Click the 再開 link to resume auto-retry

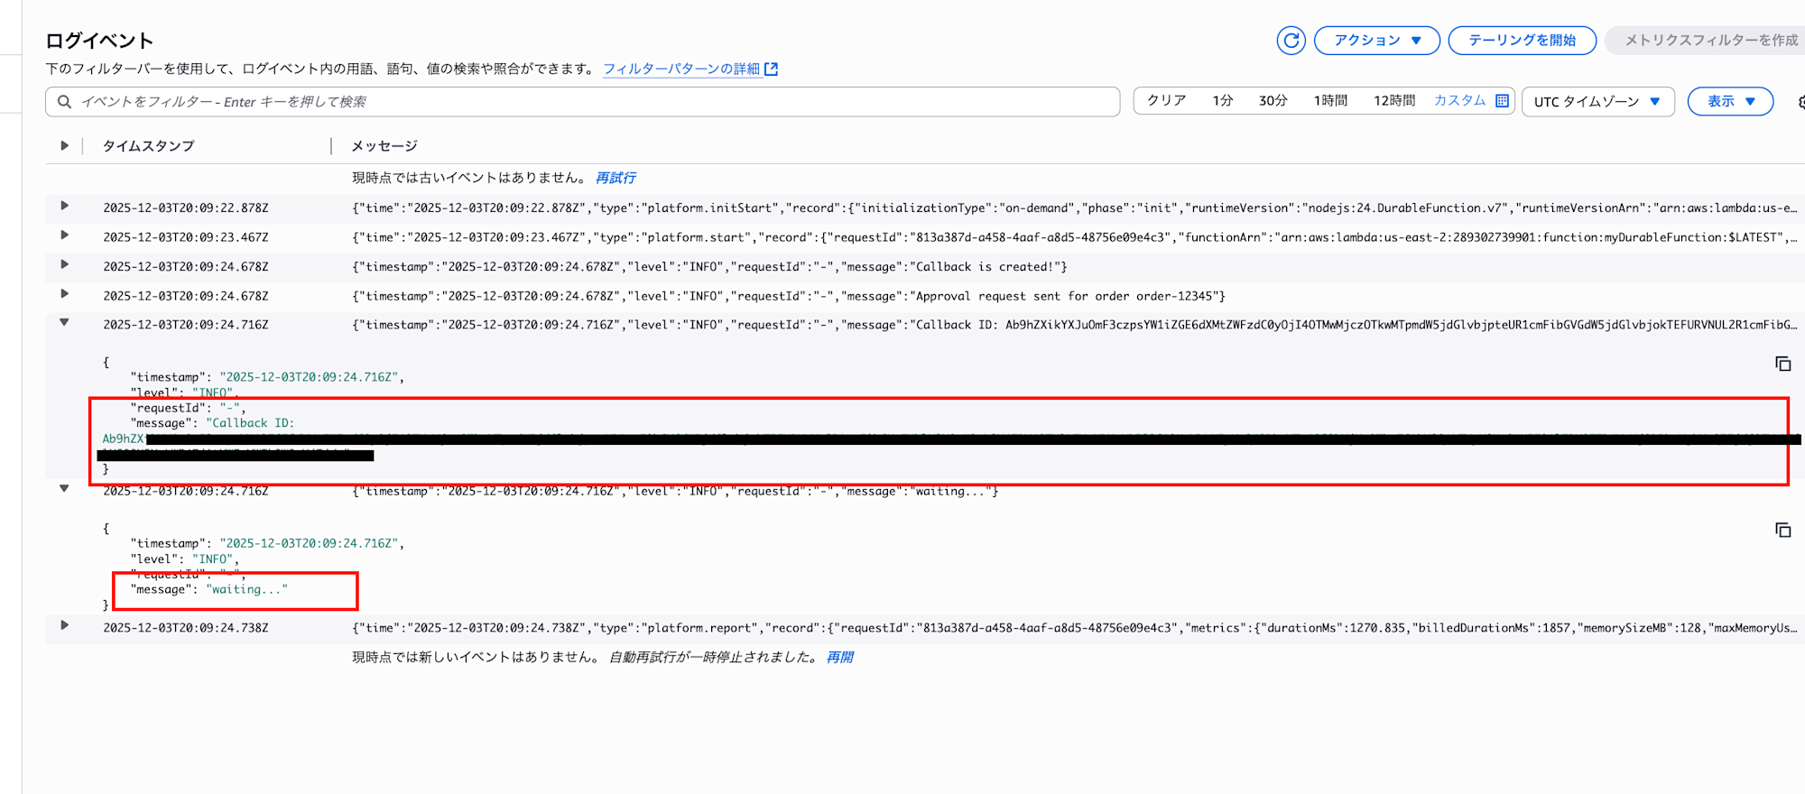click(x=839, y=657)
